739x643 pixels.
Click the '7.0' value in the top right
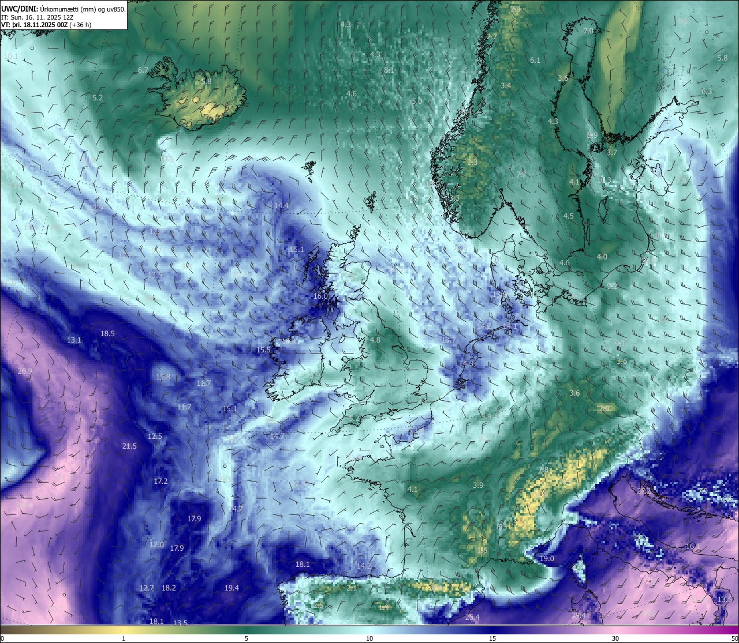[x=588, y=31]
